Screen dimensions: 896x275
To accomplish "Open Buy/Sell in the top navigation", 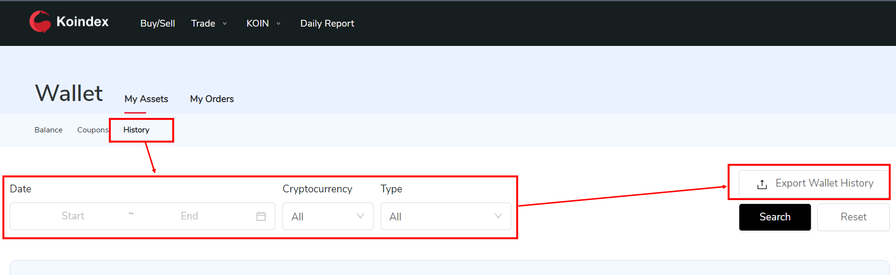I will [158, 23].
